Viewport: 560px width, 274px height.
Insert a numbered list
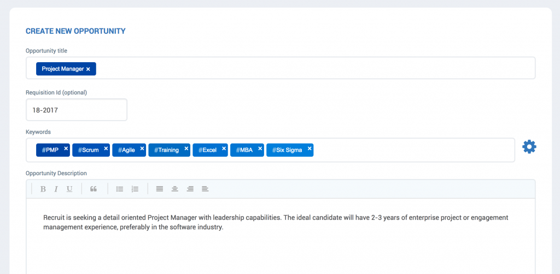[x=135, y=189]
